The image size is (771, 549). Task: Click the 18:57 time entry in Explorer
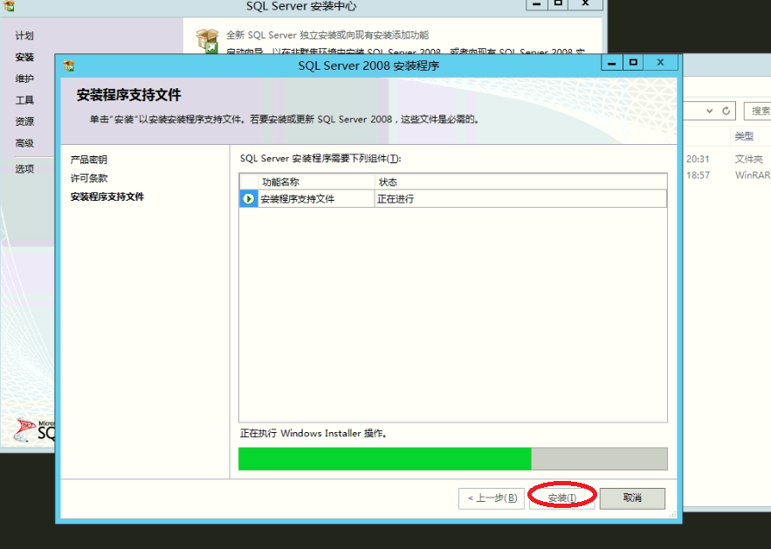tap(698, 175)
